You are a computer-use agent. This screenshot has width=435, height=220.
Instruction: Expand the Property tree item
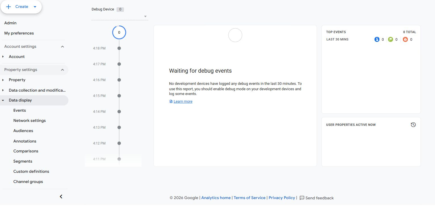pos(3,80)
